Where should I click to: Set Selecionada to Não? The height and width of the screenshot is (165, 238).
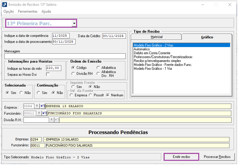click(x=21, y=93)
